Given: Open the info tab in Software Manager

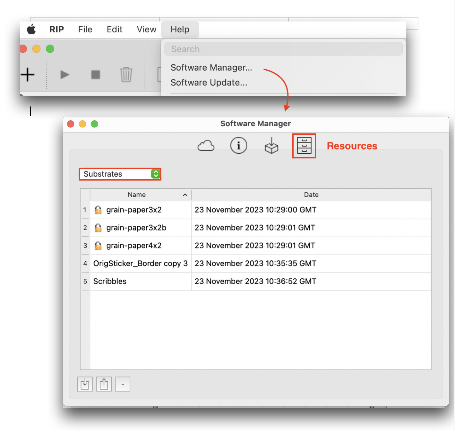Looking at the screenshot, I should click(239, 146).
